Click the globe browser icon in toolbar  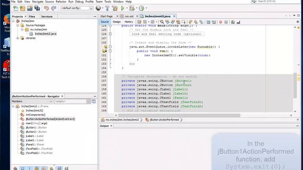pos(98,8)
